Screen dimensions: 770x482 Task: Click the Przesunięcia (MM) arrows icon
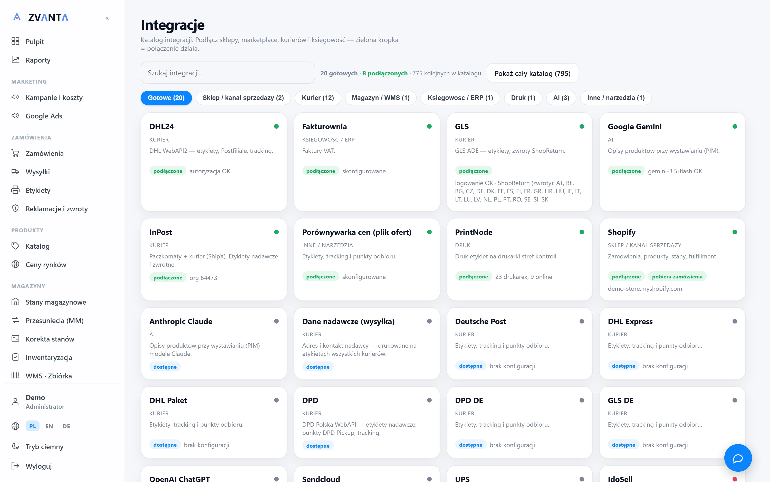(15, 320)
